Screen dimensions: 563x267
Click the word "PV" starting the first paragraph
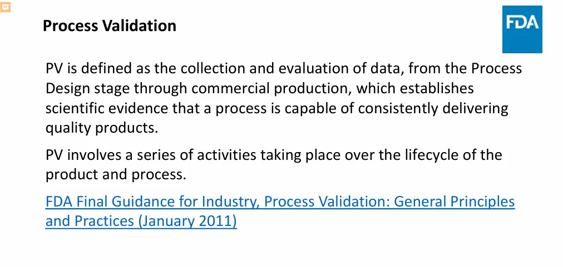click(x=54, y=68)
